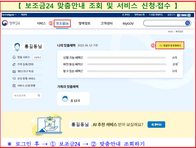The height and width of the screenshot is (148, 196).
Task: Click the 받고 있는 혜택은 progress bar
Action: coord(126,71)
